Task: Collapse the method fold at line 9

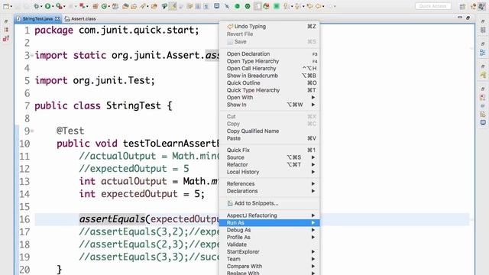Action: 32,131
